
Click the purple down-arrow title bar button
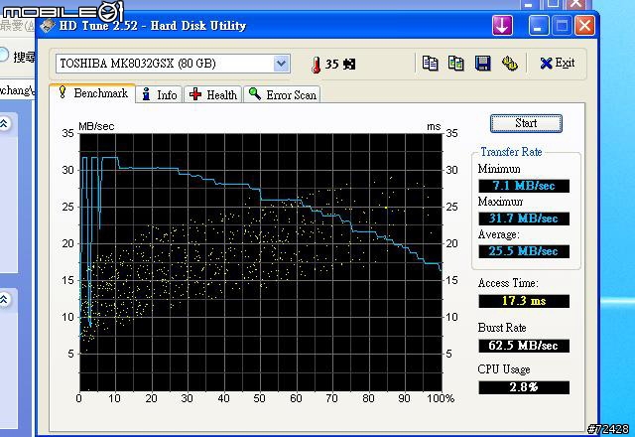(503, 26)
